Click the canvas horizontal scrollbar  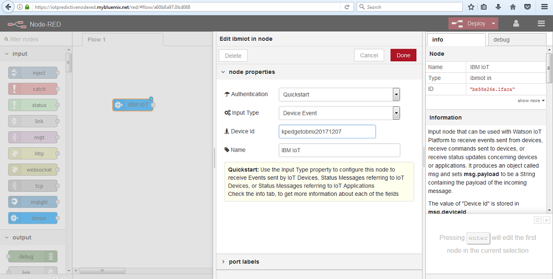coord(102,271)
